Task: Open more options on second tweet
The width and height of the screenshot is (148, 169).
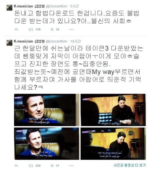Action: (71, 165)
